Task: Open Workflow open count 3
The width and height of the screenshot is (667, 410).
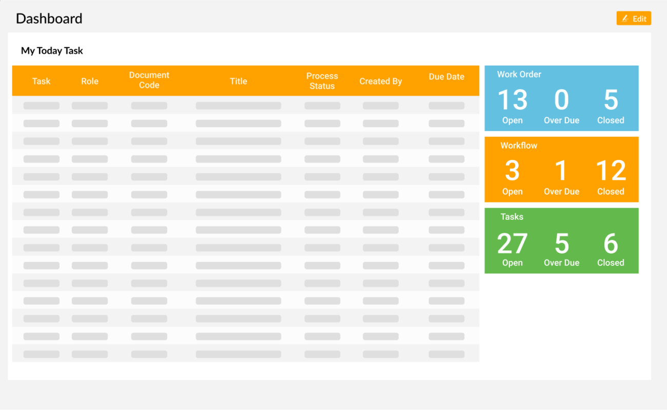Action: (x=513, y=171)
